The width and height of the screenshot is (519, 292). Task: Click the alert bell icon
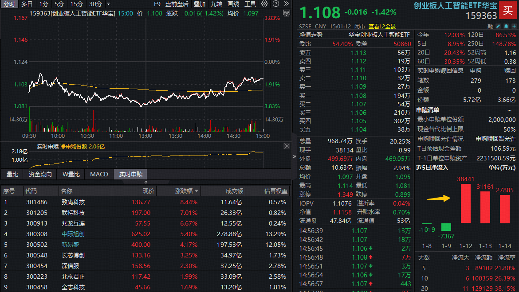506,27
